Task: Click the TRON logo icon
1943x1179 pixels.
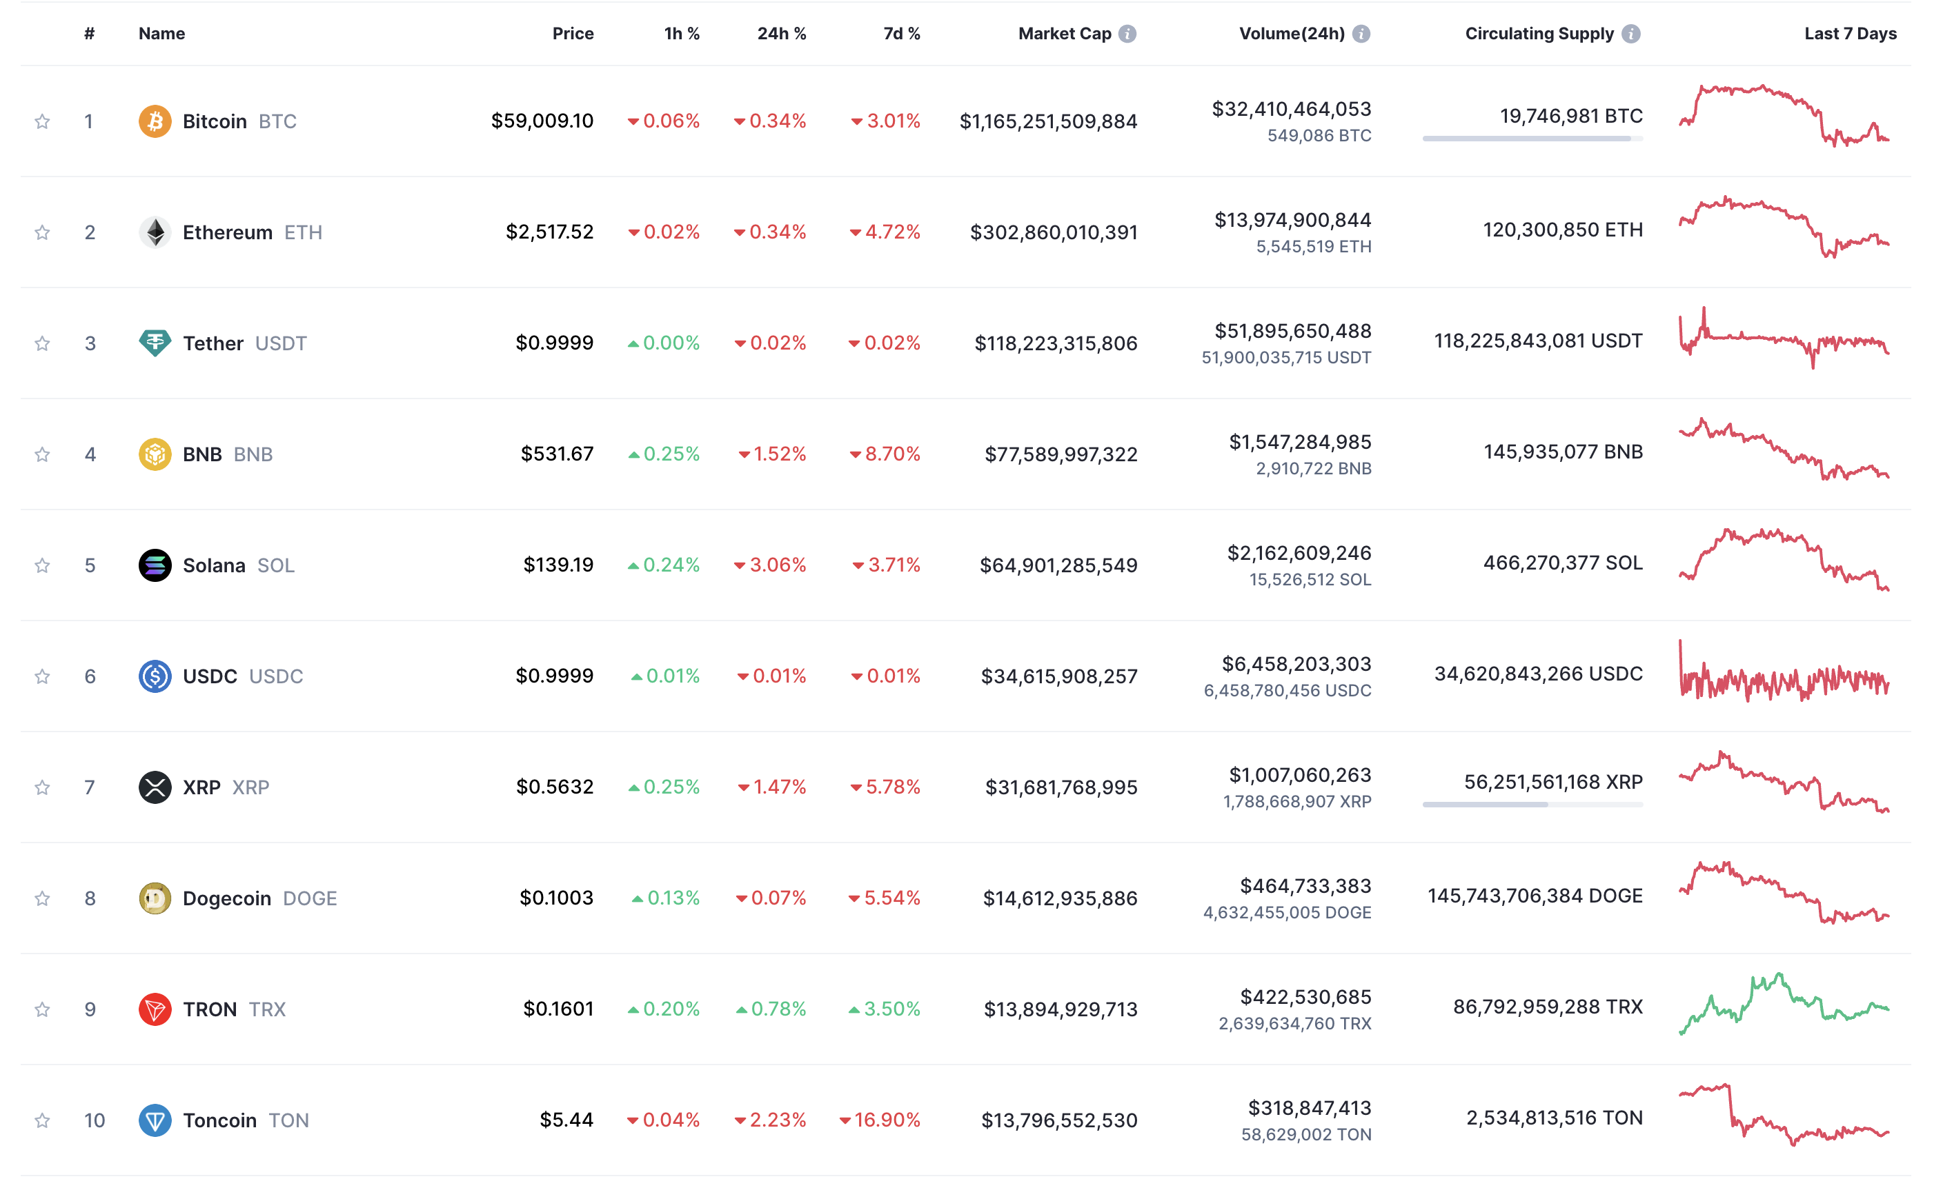Action: (155, 1009)
